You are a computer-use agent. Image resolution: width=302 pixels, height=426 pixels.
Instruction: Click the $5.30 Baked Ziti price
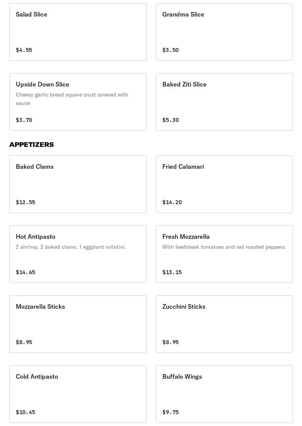[x=170, y=120]
